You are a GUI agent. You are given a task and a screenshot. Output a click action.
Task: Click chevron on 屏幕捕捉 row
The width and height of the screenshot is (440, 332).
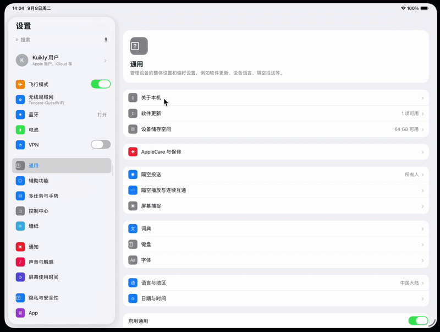tap(422, 206)
